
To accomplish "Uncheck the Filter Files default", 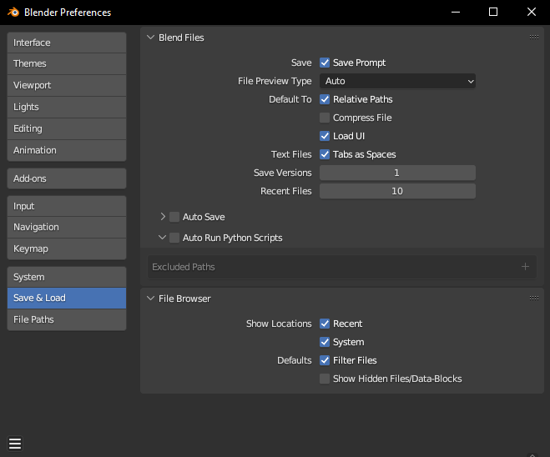I will point(325,360).
